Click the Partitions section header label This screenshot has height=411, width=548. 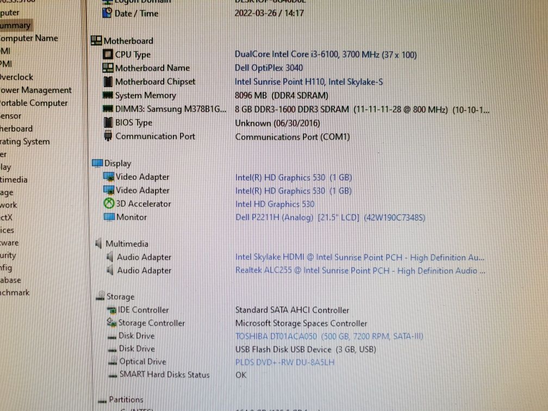pos(126,399)
